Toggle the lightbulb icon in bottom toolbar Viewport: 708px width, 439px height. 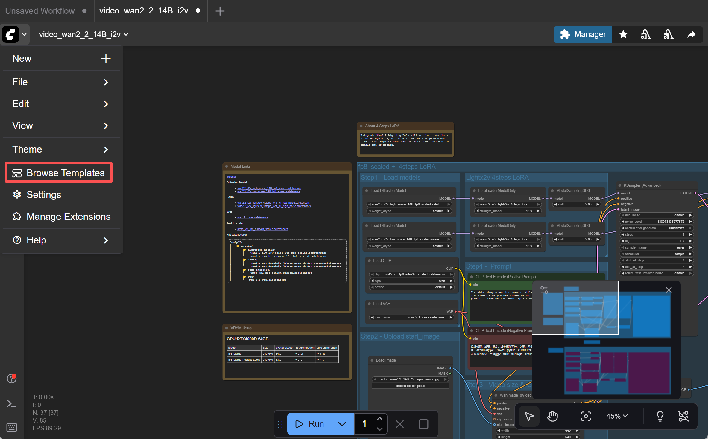point(660,416)
